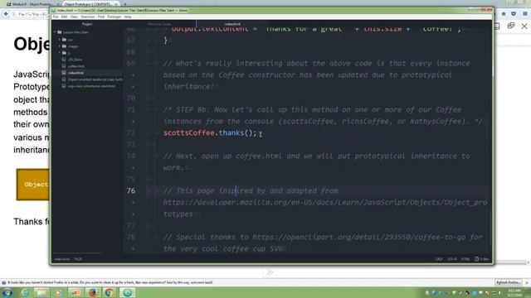Click the developer.mozilla.org URL comment line

click(x=325, y=202)
